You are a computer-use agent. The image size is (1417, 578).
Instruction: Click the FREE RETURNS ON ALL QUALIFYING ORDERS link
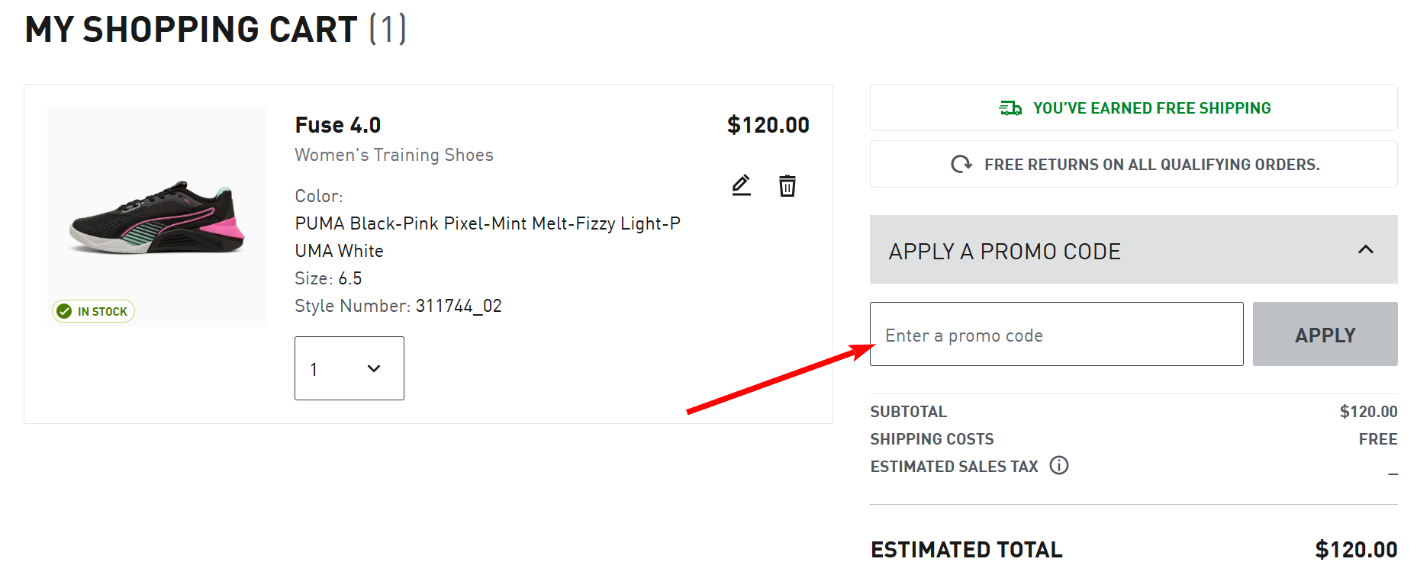coord(1132,163)
